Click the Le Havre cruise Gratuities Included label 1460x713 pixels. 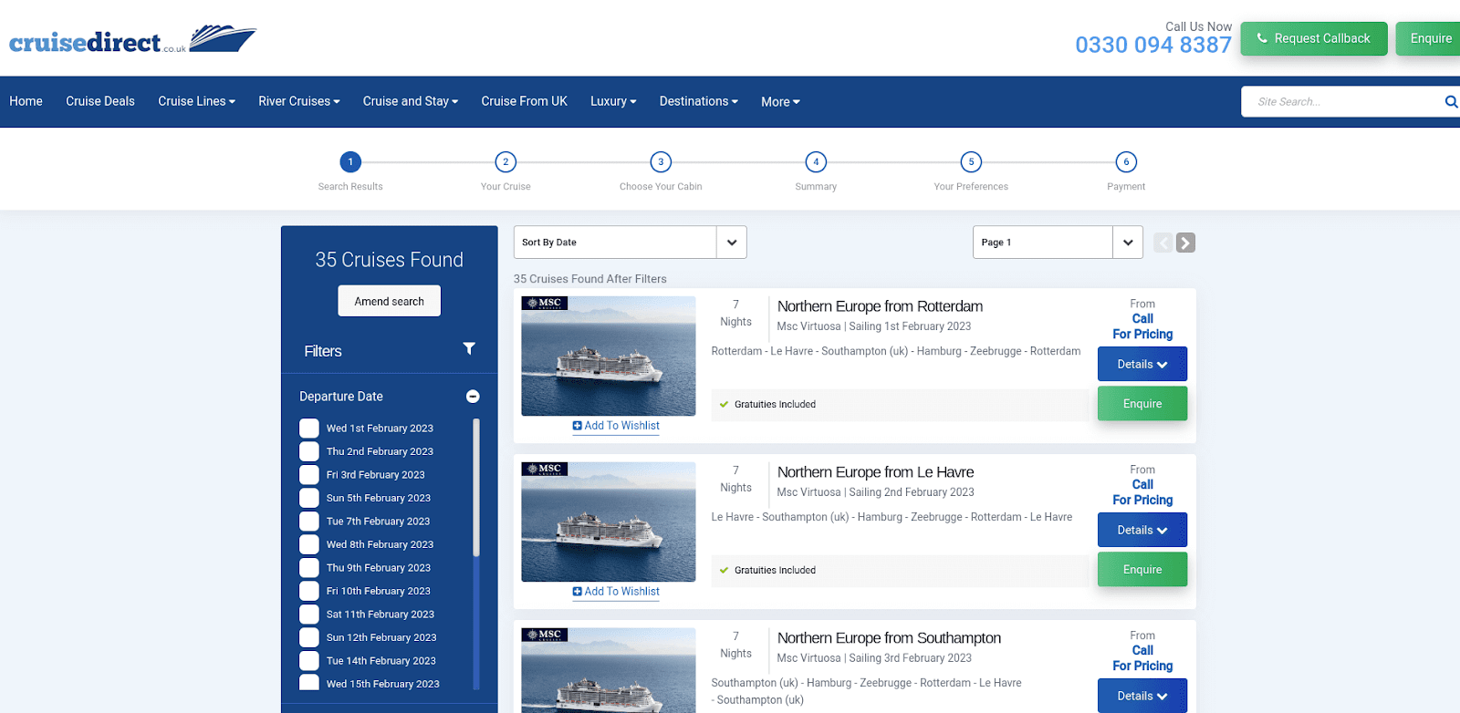775,570
